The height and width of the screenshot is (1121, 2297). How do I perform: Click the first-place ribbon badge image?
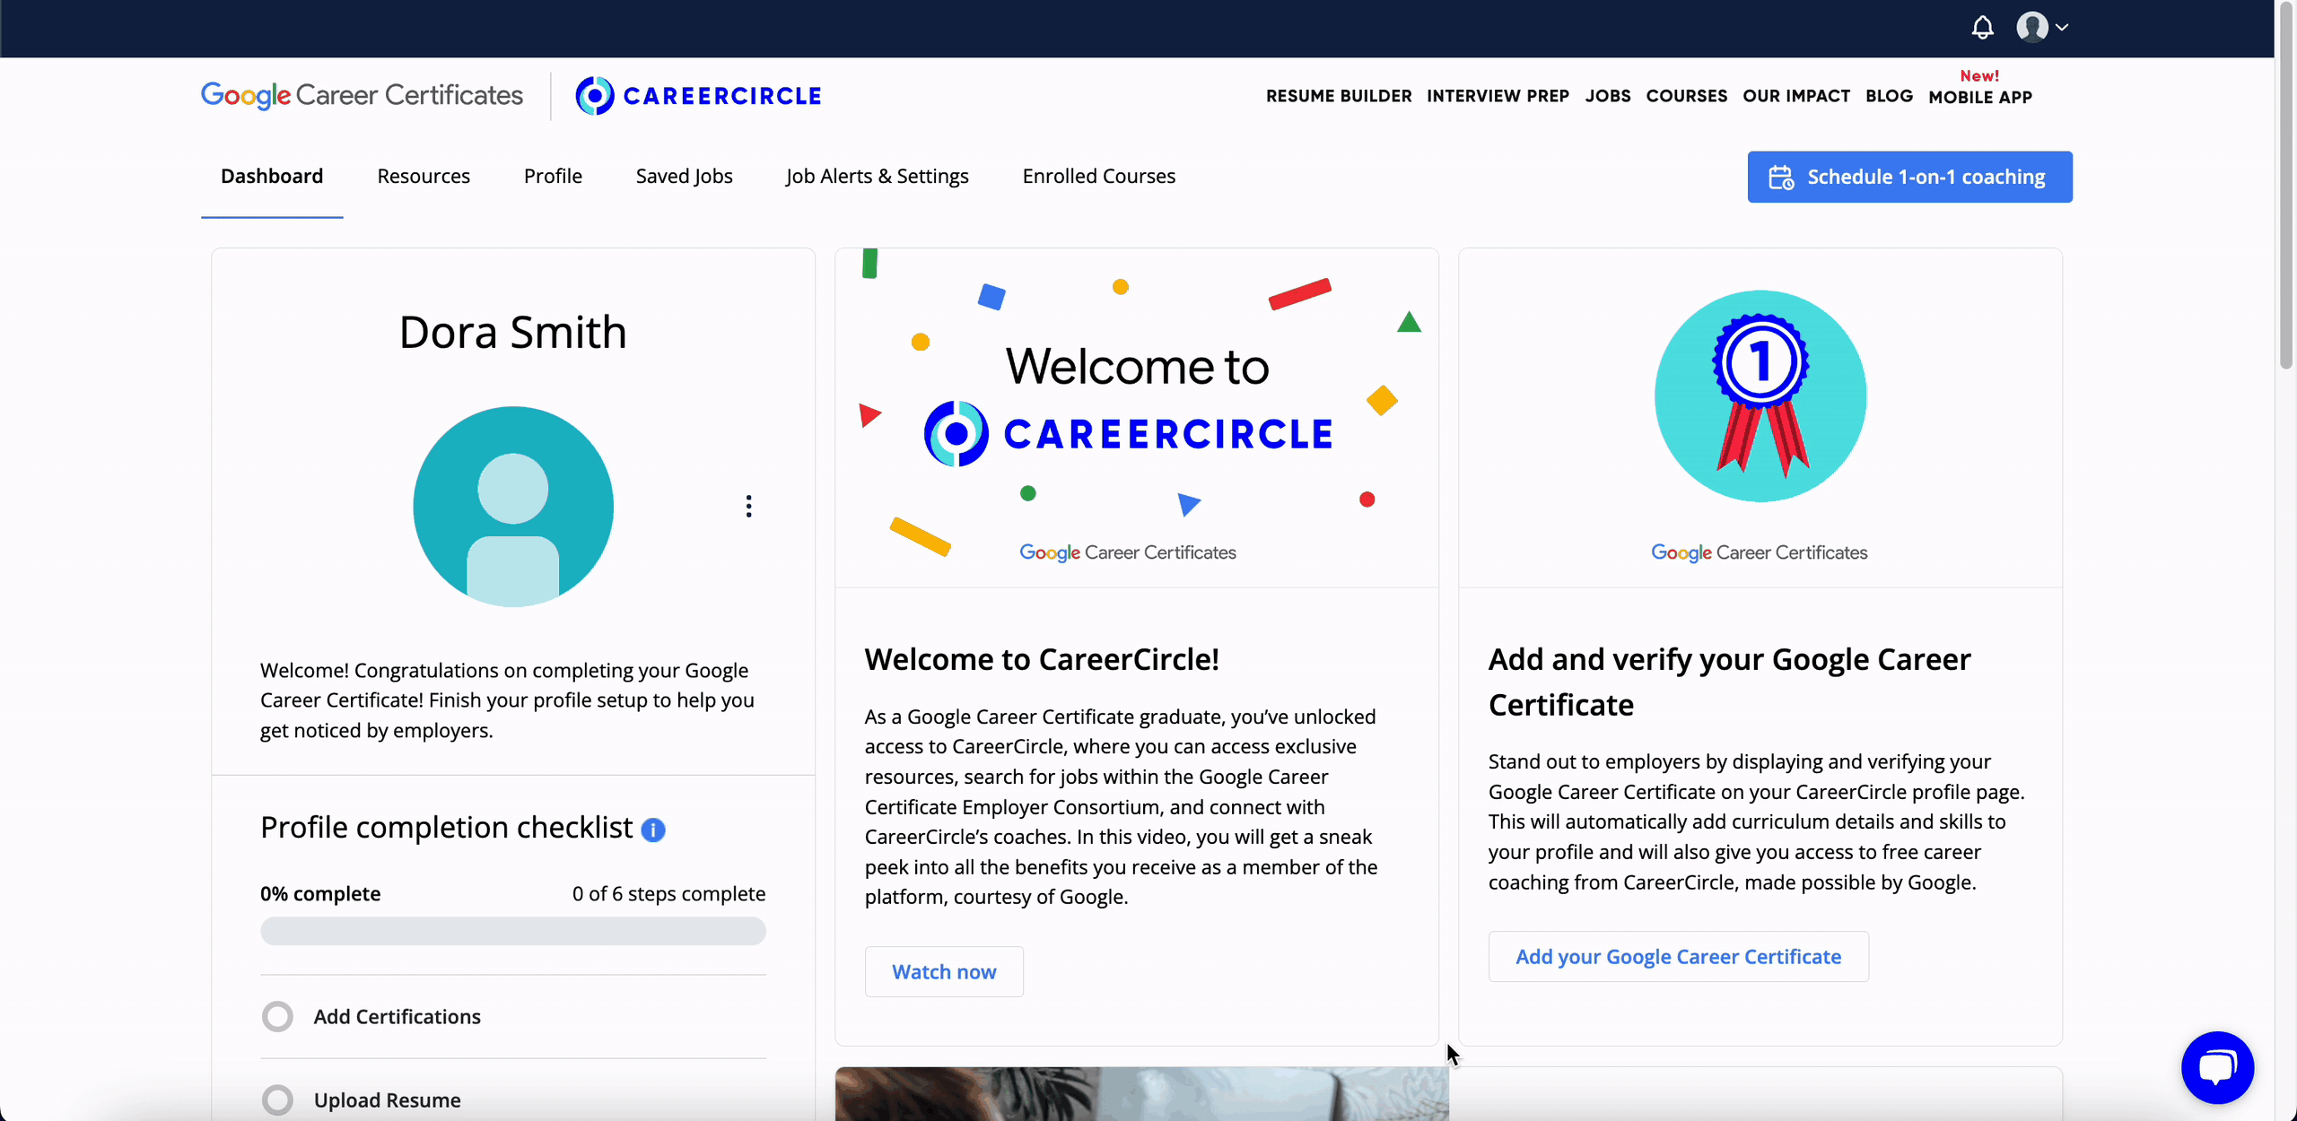tap(1760, 395)
